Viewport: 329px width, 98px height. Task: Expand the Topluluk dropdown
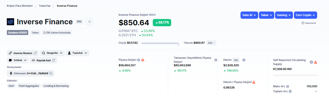click(77, 53)
